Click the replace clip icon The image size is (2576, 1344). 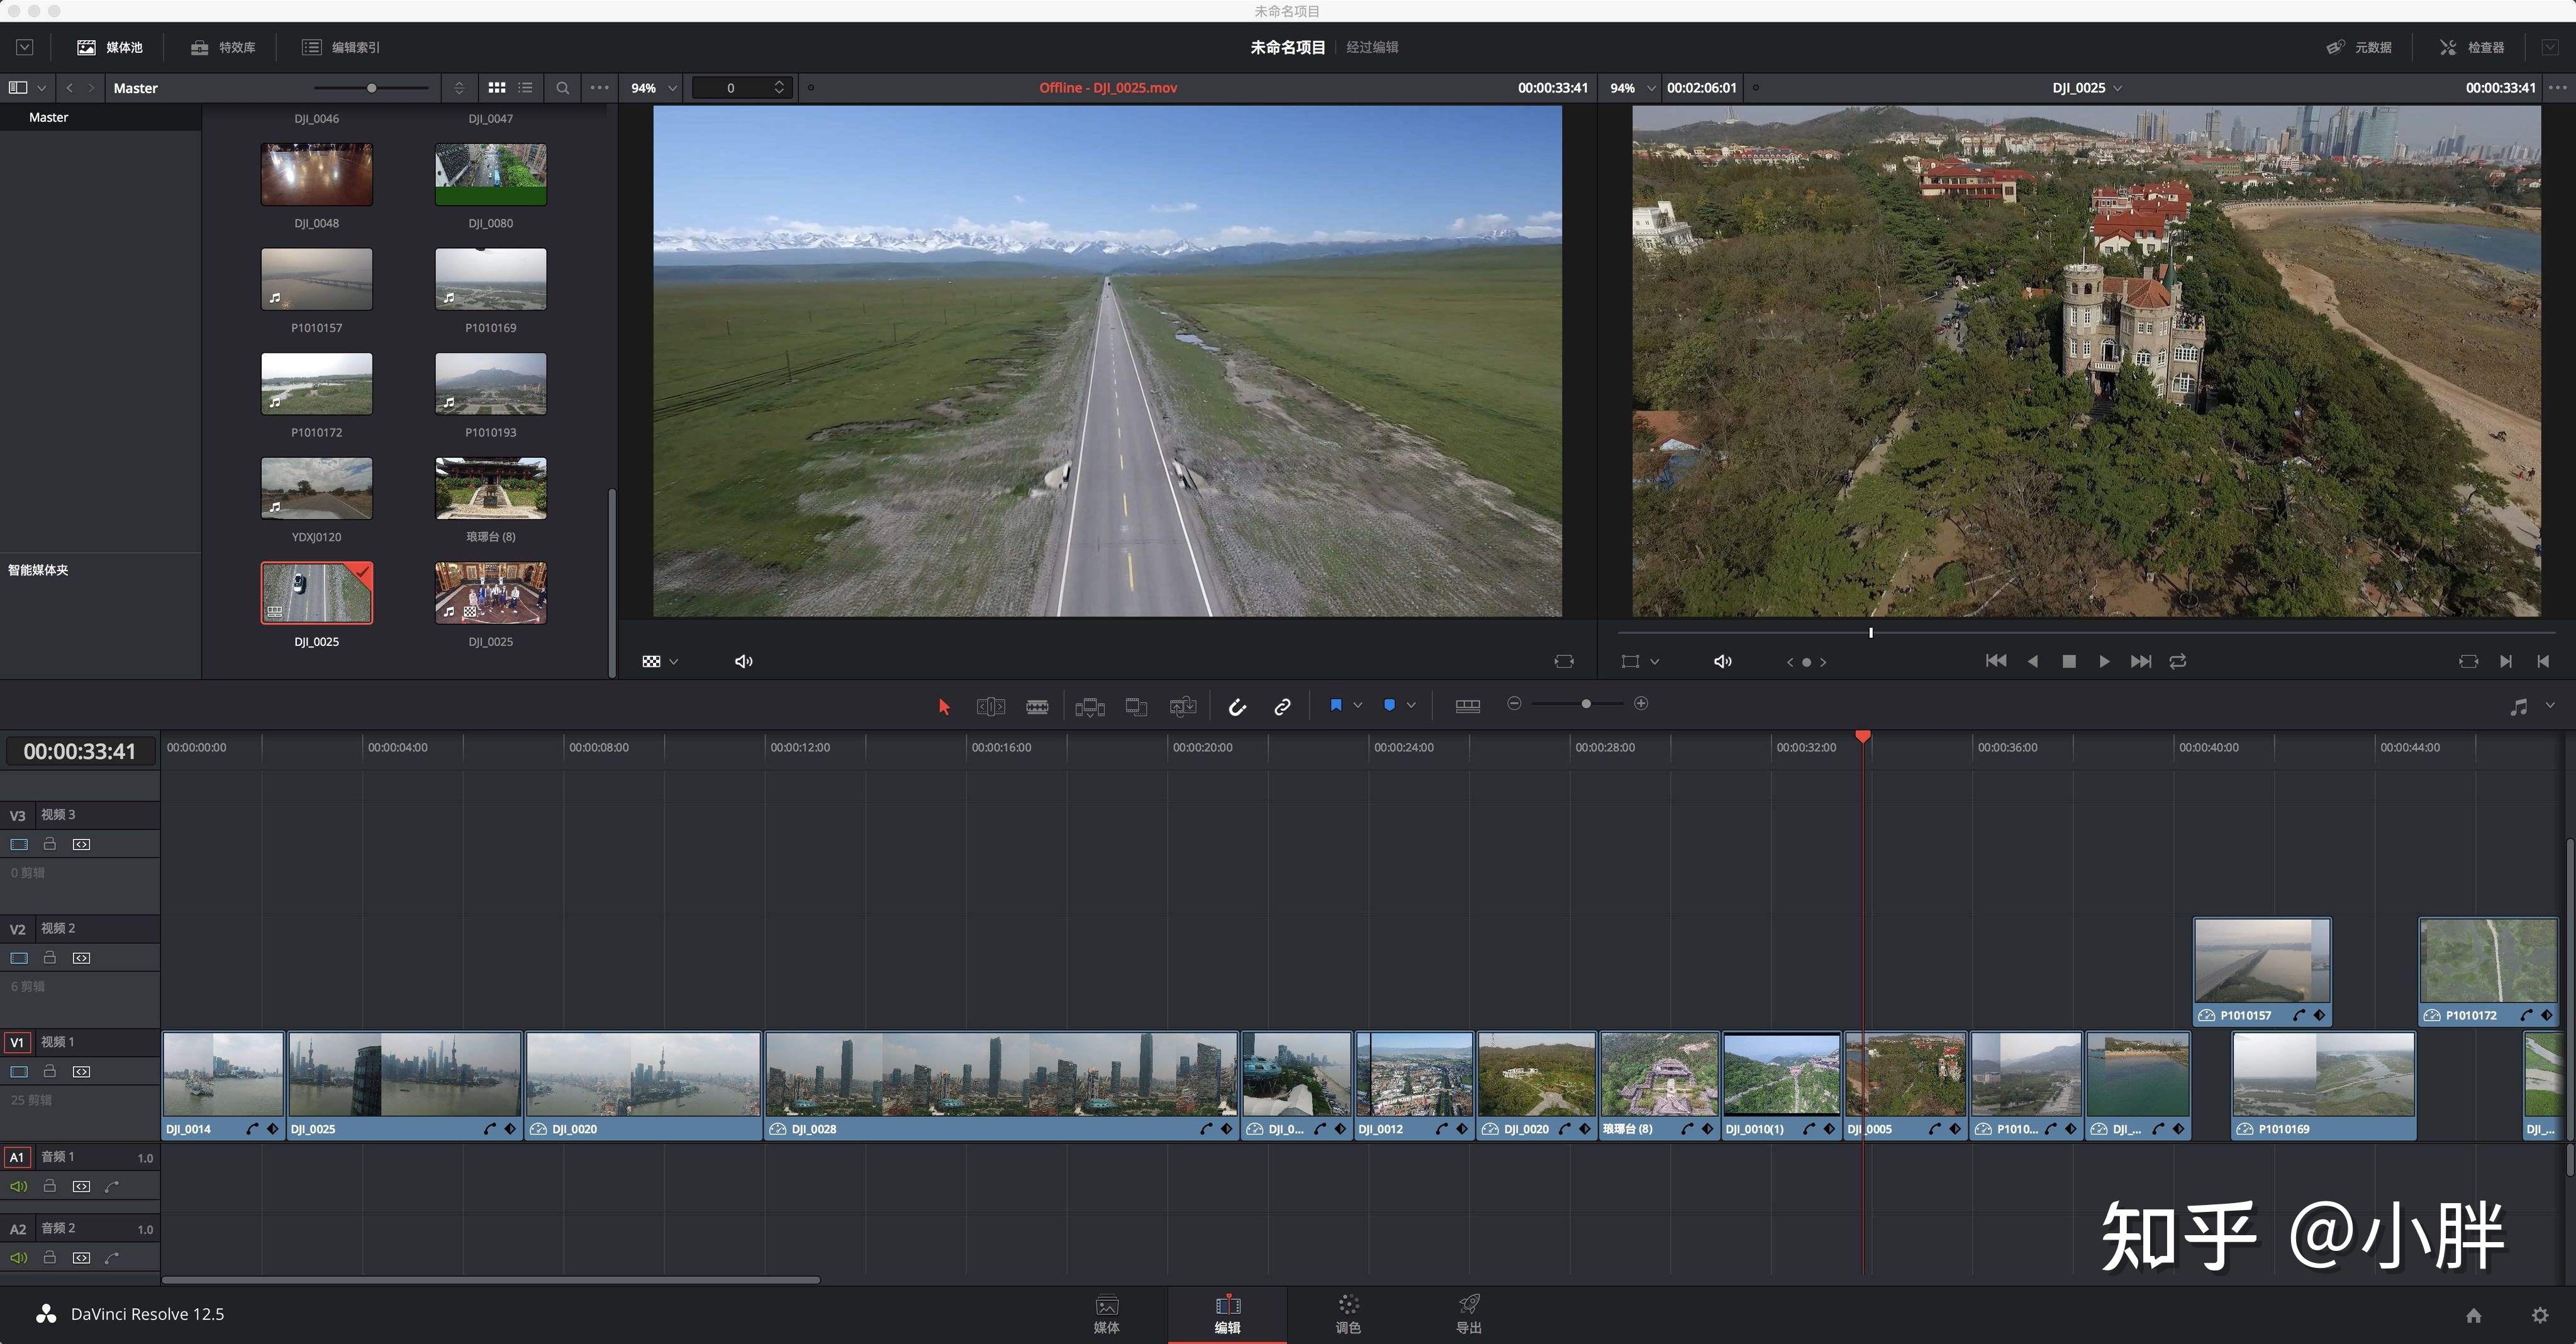pos(1183,707)
